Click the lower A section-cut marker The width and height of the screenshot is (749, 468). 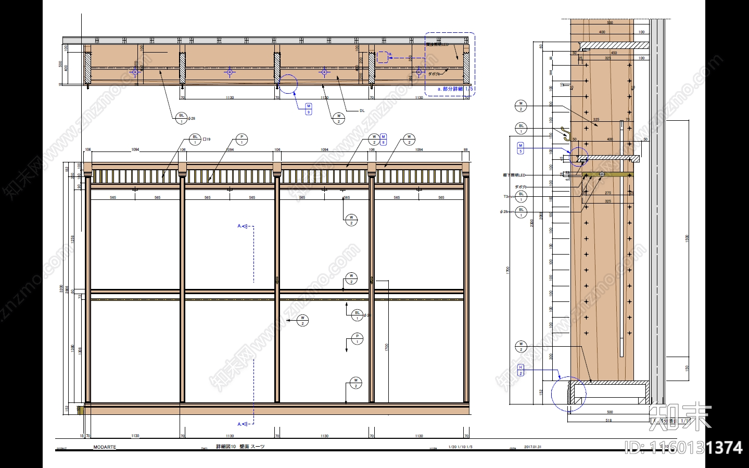[242, 424]
